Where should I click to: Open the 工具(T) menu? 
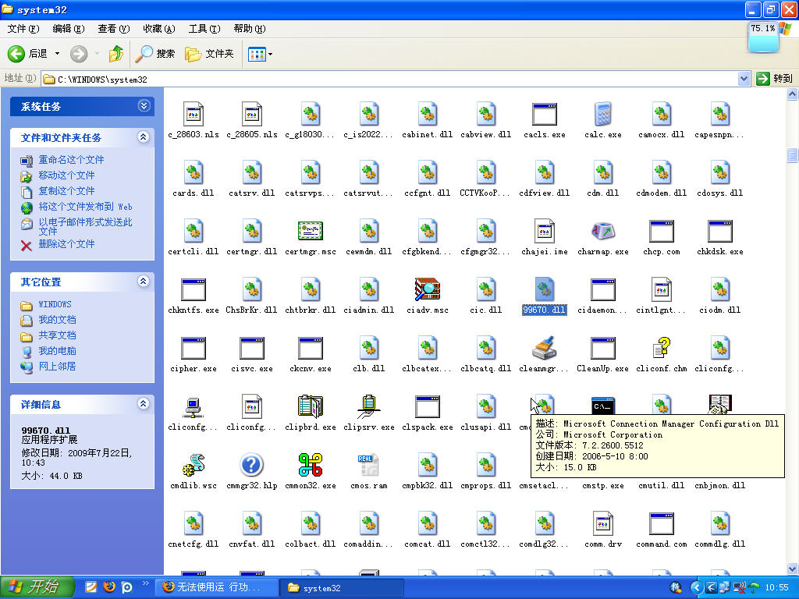point(204,29)
